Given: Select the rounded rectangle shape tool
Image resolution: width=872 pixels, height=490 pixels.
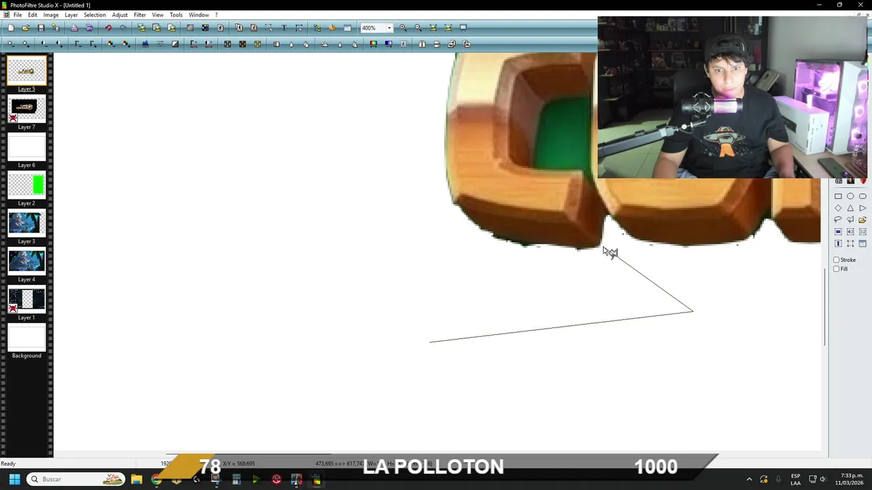Looking at the screenshot, I should point(862,197).
